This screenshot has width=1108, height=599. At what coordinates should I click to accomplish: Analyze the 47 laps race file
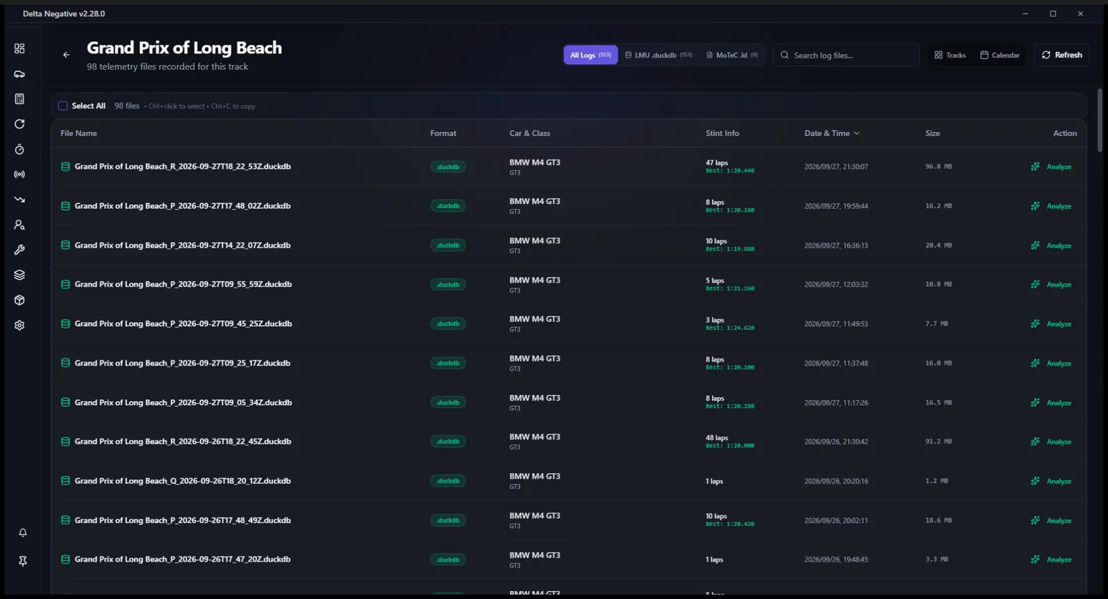pyautogui.click(x=1051, y=167)
